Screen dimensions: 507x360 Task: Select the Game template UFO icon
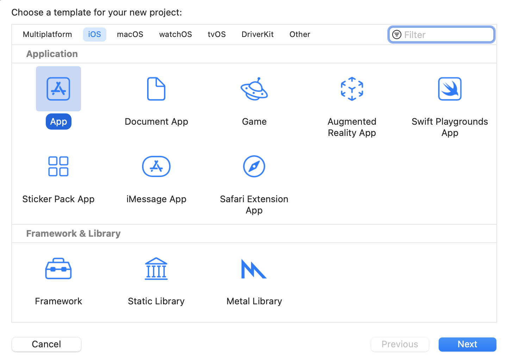coord(254,89)
